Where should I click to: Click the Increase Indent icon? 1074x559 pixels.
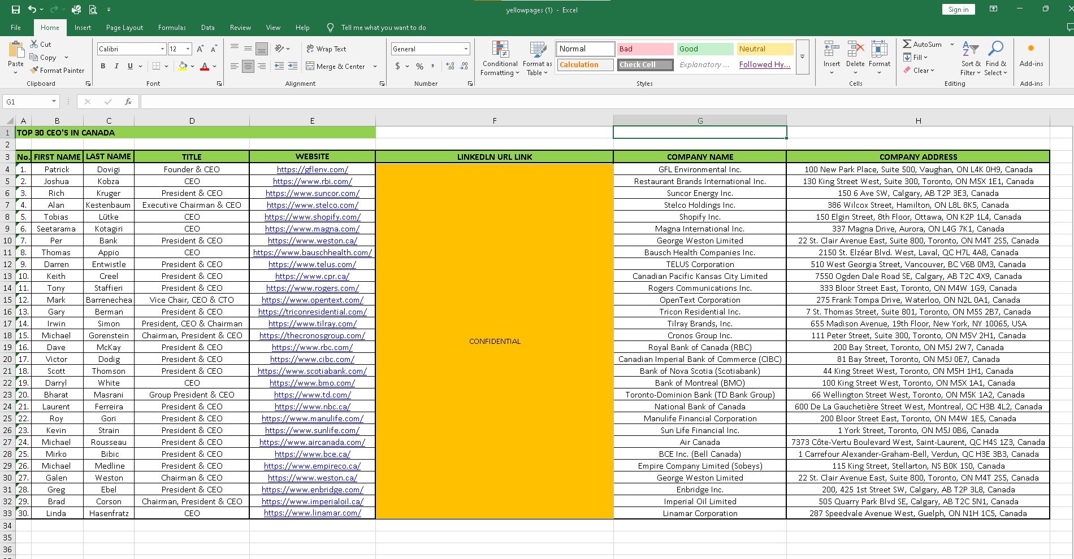(x=293, y=66)
